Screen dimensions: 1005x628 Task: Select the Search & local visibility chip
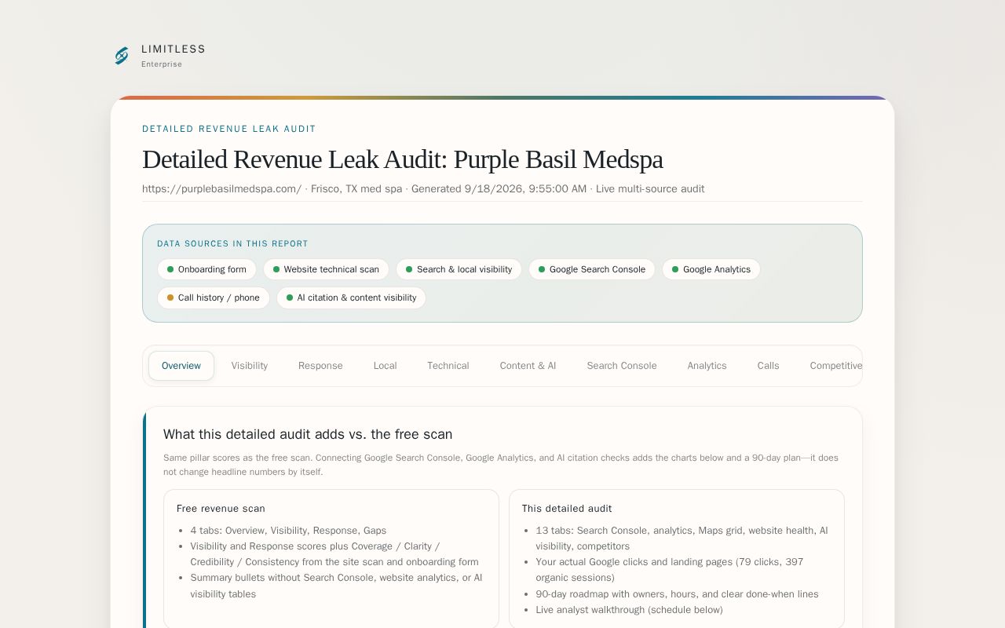pos(459,269)
